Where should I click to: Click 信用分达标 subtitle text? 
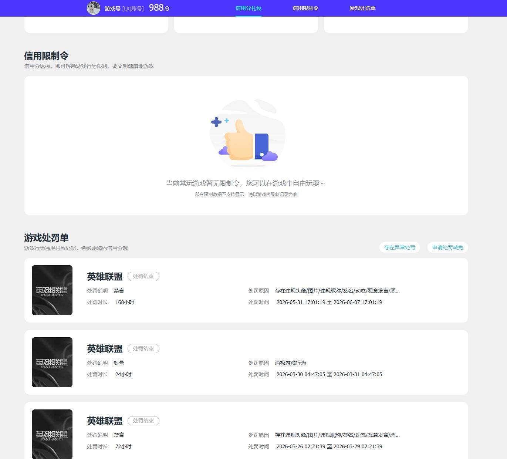point(89,66)
